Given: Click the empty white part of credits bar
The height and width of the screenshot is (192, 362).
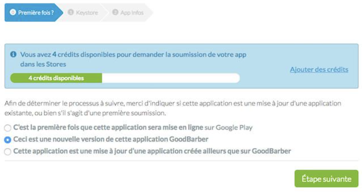Looking at the screenshot, I should pyautogui.click(x=171, y=78).
